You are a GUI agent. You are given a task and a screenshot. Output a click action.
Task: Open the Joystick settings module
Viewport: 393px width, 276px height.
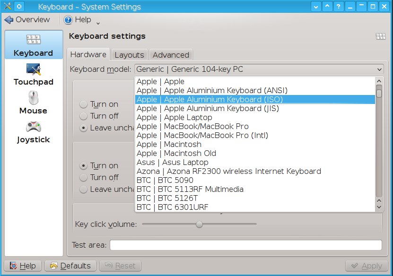pos(33,128)
